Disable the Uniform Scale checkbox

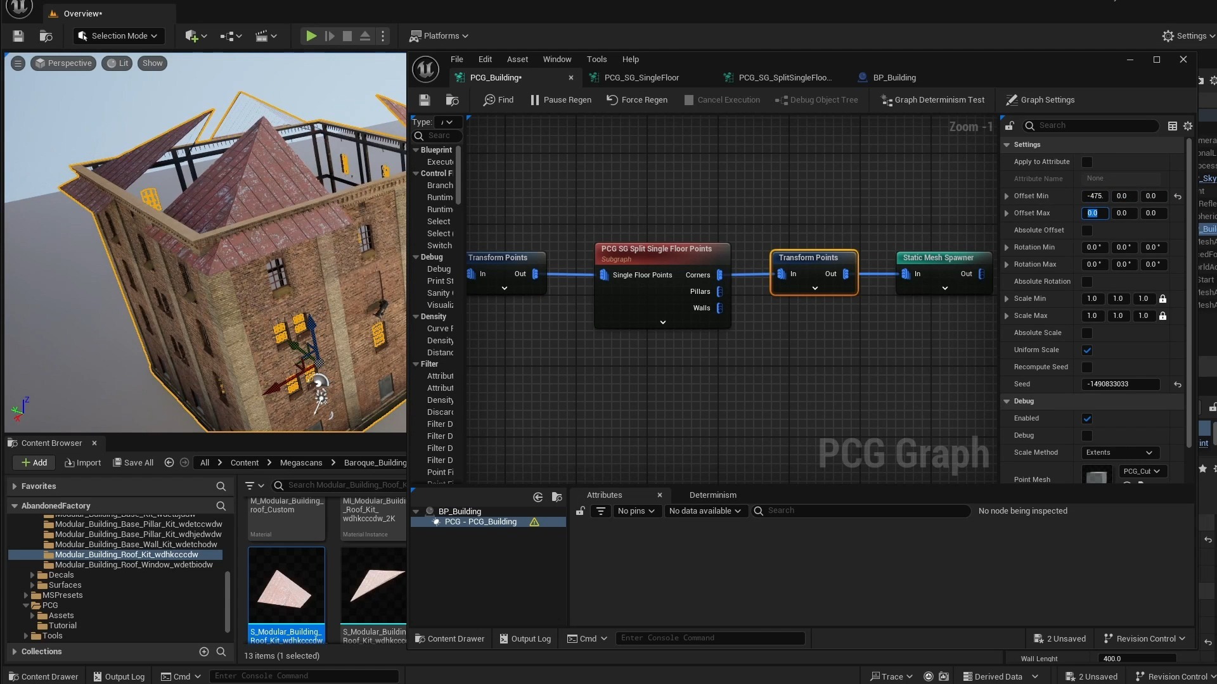coord(1087,350)
